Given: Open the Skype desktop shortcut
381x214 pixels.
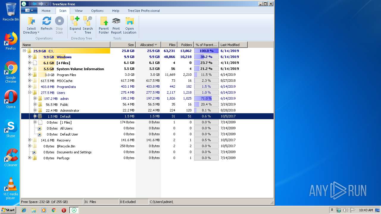Looking at the screenshot, I should pos(11,129).
